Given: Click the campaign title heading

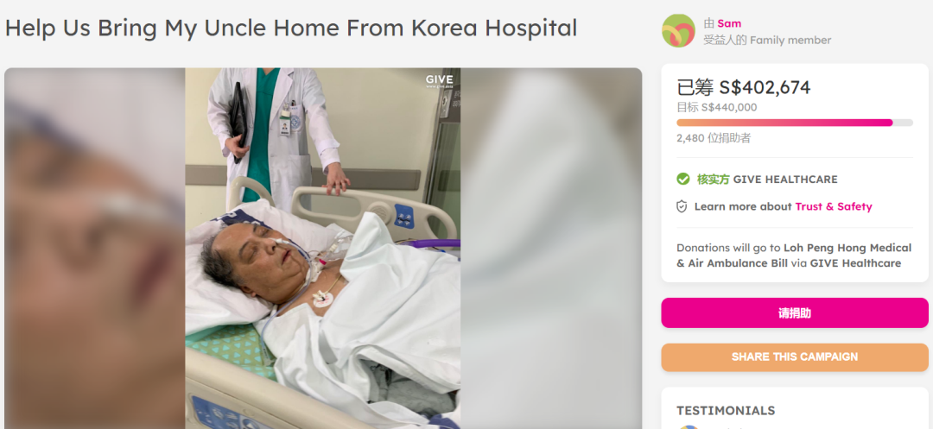Looking at the screenshot, I should (291, 28).
